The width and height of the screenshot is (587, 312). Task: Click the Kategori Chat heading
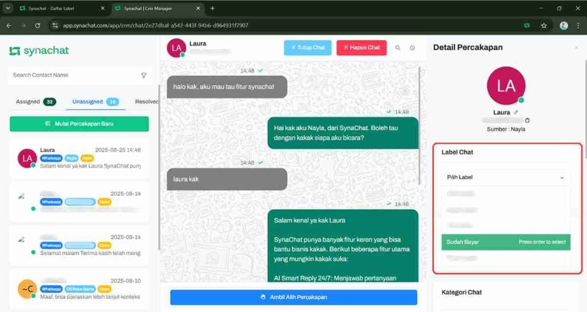461,292
